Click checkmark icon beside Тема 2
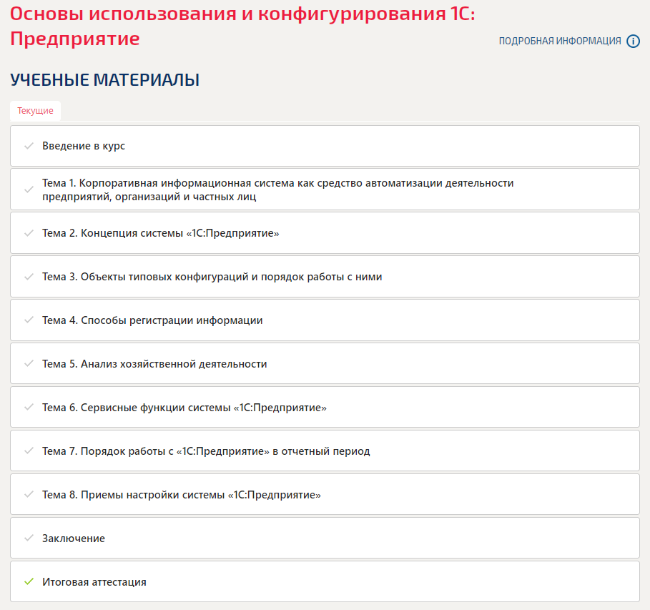Viewport: 650px width, 610px height. (29, 233)
